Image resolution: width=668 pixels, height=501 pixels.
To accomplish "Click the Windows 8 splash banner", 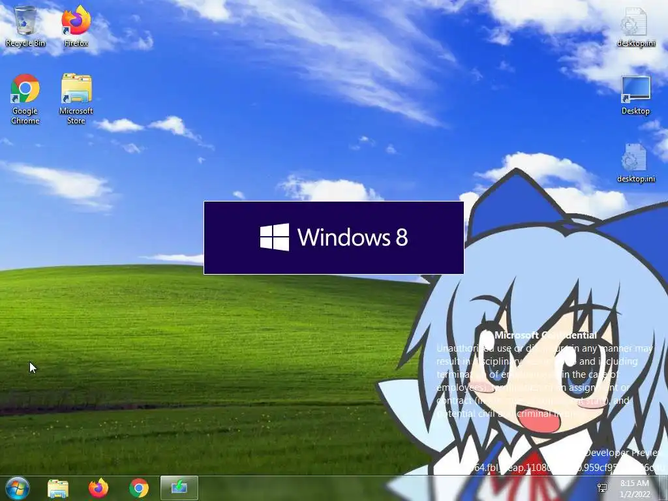I will tap(333, 237).
